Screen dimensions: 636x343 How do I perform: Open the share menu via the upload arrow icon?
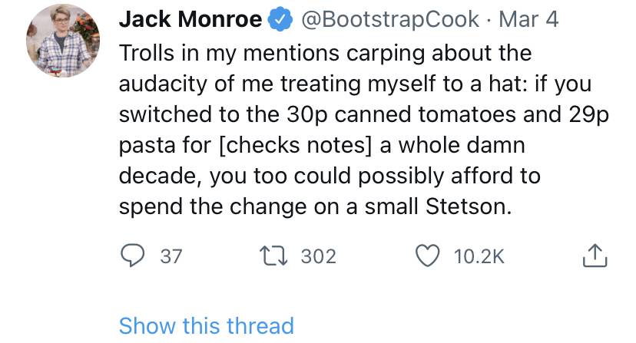click(x=595, y=256)
